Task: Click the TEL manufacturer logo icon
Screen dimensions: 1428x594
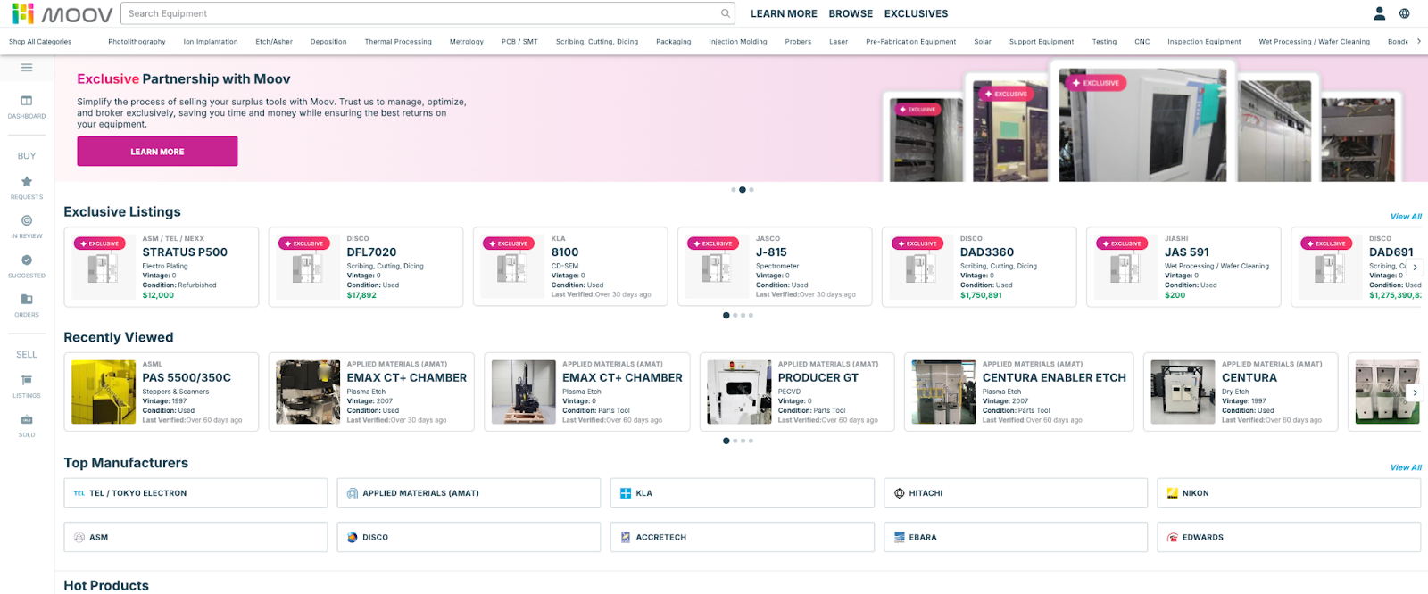Action: [x=79, y=493]
